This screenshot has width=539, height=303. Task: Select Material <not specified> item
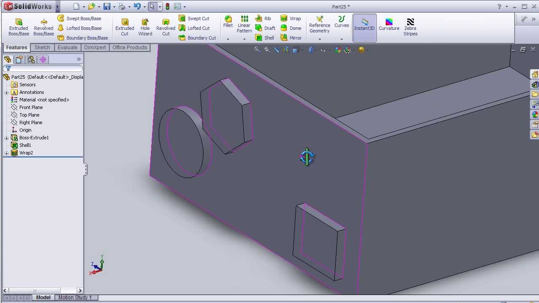tap(40, 100)
